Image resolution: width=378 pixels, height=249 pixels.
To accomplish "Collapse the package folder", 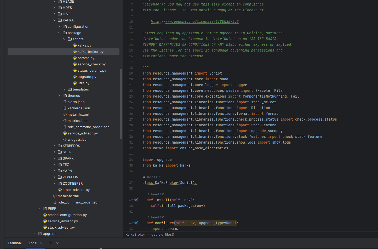I will pos(59,33).
